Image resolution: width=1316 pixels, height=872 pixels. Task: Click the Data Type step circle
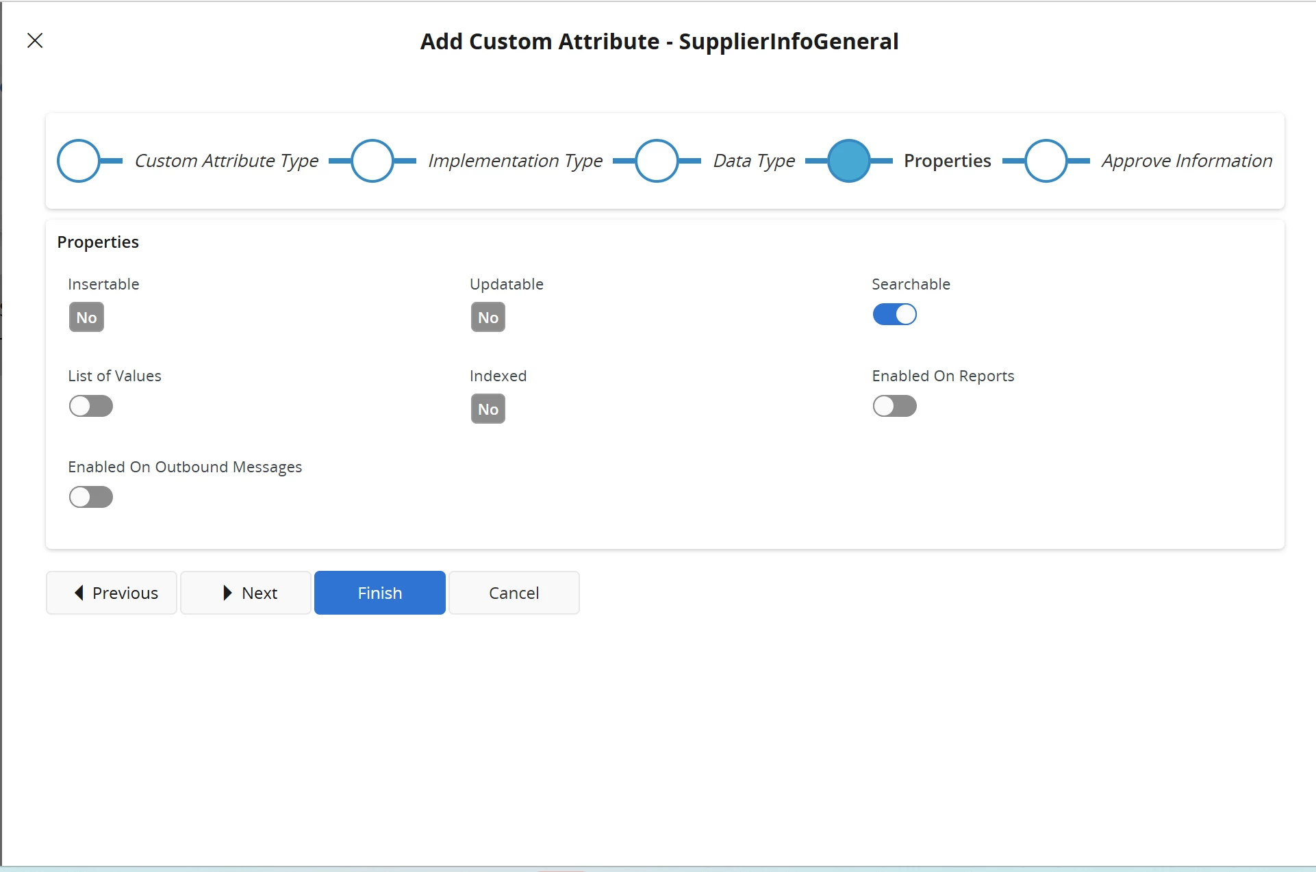(x=656, y=161)
